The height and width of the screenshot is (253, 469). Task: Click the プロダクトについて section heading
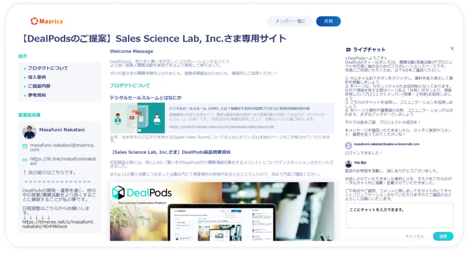[130, 85]
